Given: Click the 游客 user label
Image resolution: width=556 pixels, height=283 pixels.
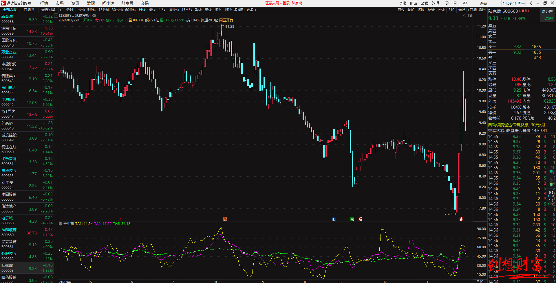Looking at the screenshot, I should click(x=483, y=3).
